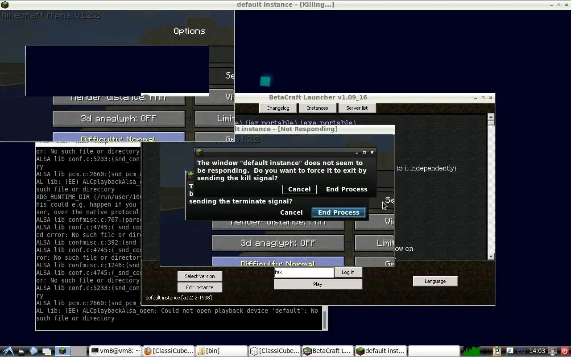Click Select version in BetaCraft Launcher

(200, 276)
